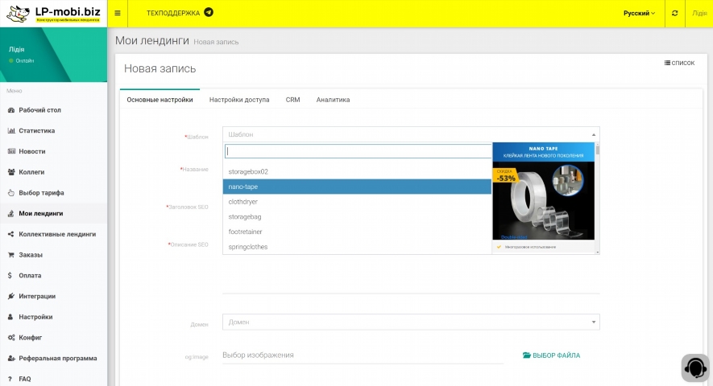
Task: Open Статистика from the sidebar
Action: [36, 130]
